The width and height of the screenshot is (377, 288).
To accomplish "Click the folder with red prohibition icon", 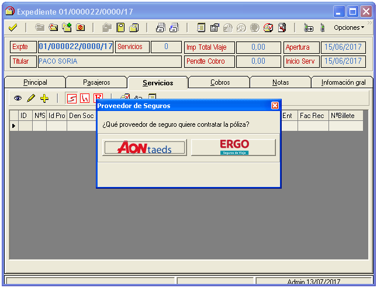I will (x=80, y=27).
